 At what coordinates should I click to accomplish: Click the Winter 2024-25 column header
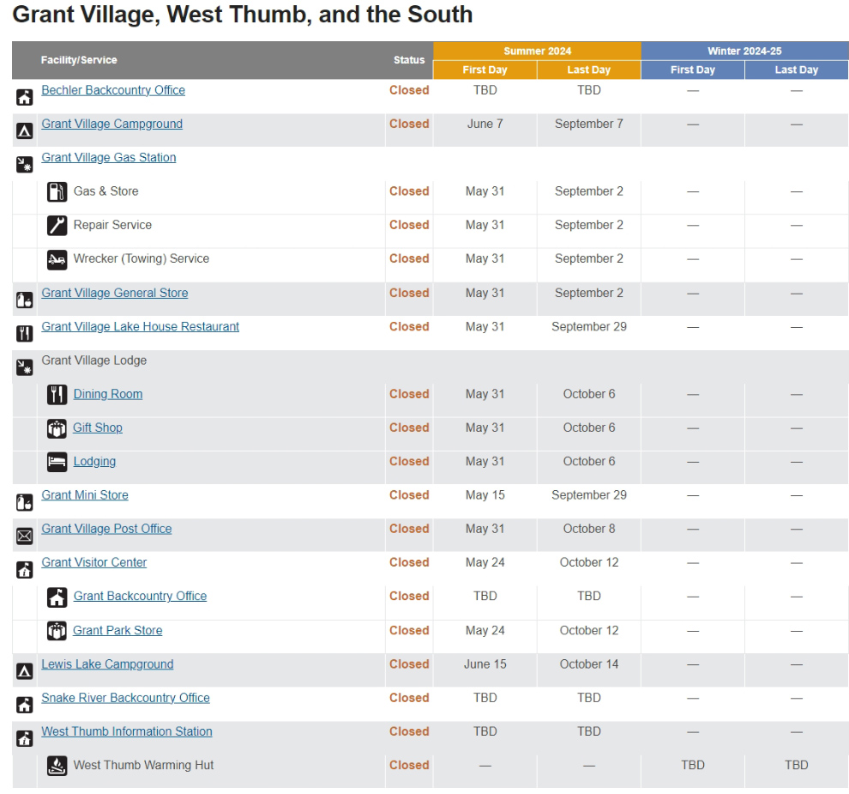744,51
